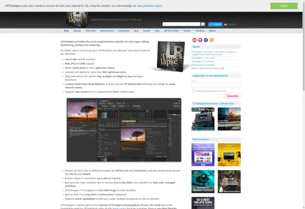Switch language to Deutsch

click(230, 24)
